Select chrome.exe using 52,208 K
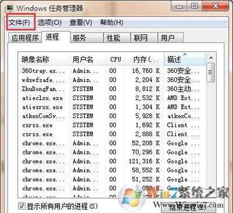233x213 pixels. (112, 143)
